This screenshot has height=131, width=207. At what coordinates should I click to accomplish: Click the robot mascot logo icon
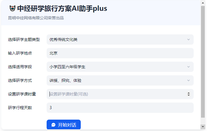pos(13,9)
